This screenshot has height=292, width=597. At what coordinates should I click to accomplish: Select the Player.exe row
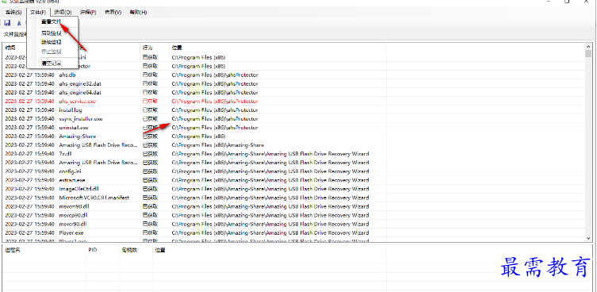coord(293,233)
